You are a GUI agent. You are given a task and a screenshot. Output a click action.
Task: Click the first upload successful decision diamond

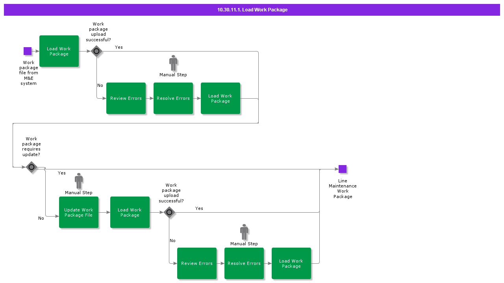tap(96, 51)
